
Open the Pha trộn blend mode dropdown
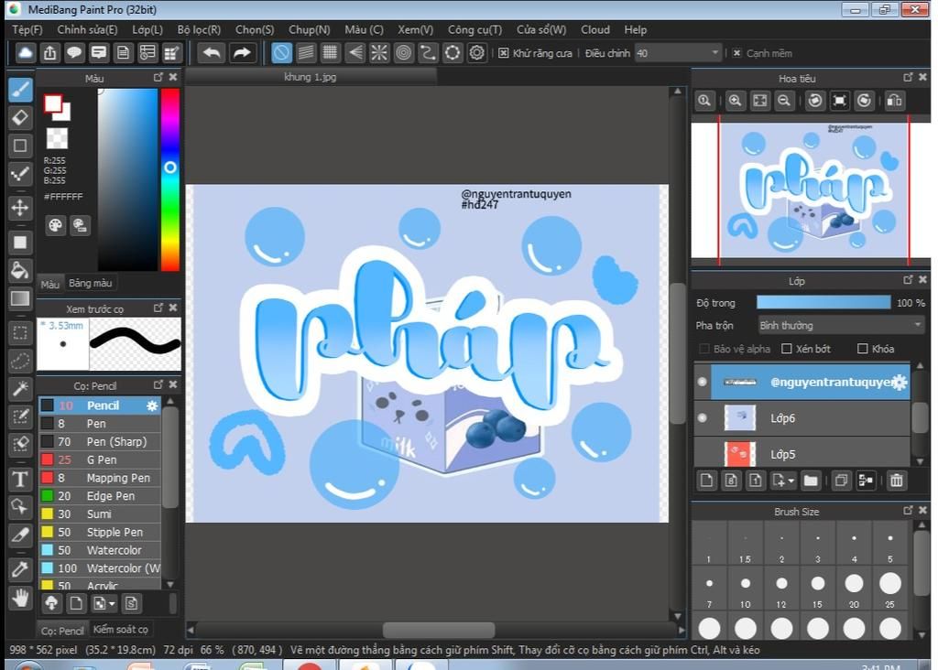840,325
